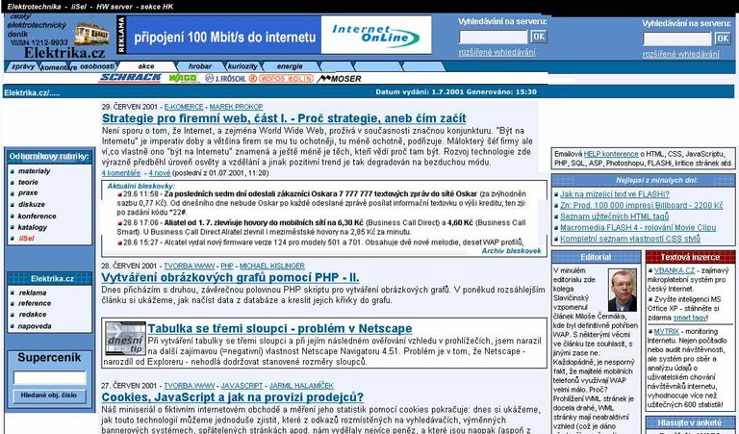
Task: Switch to the 'zprávy' tab
Action: (23, 66)
